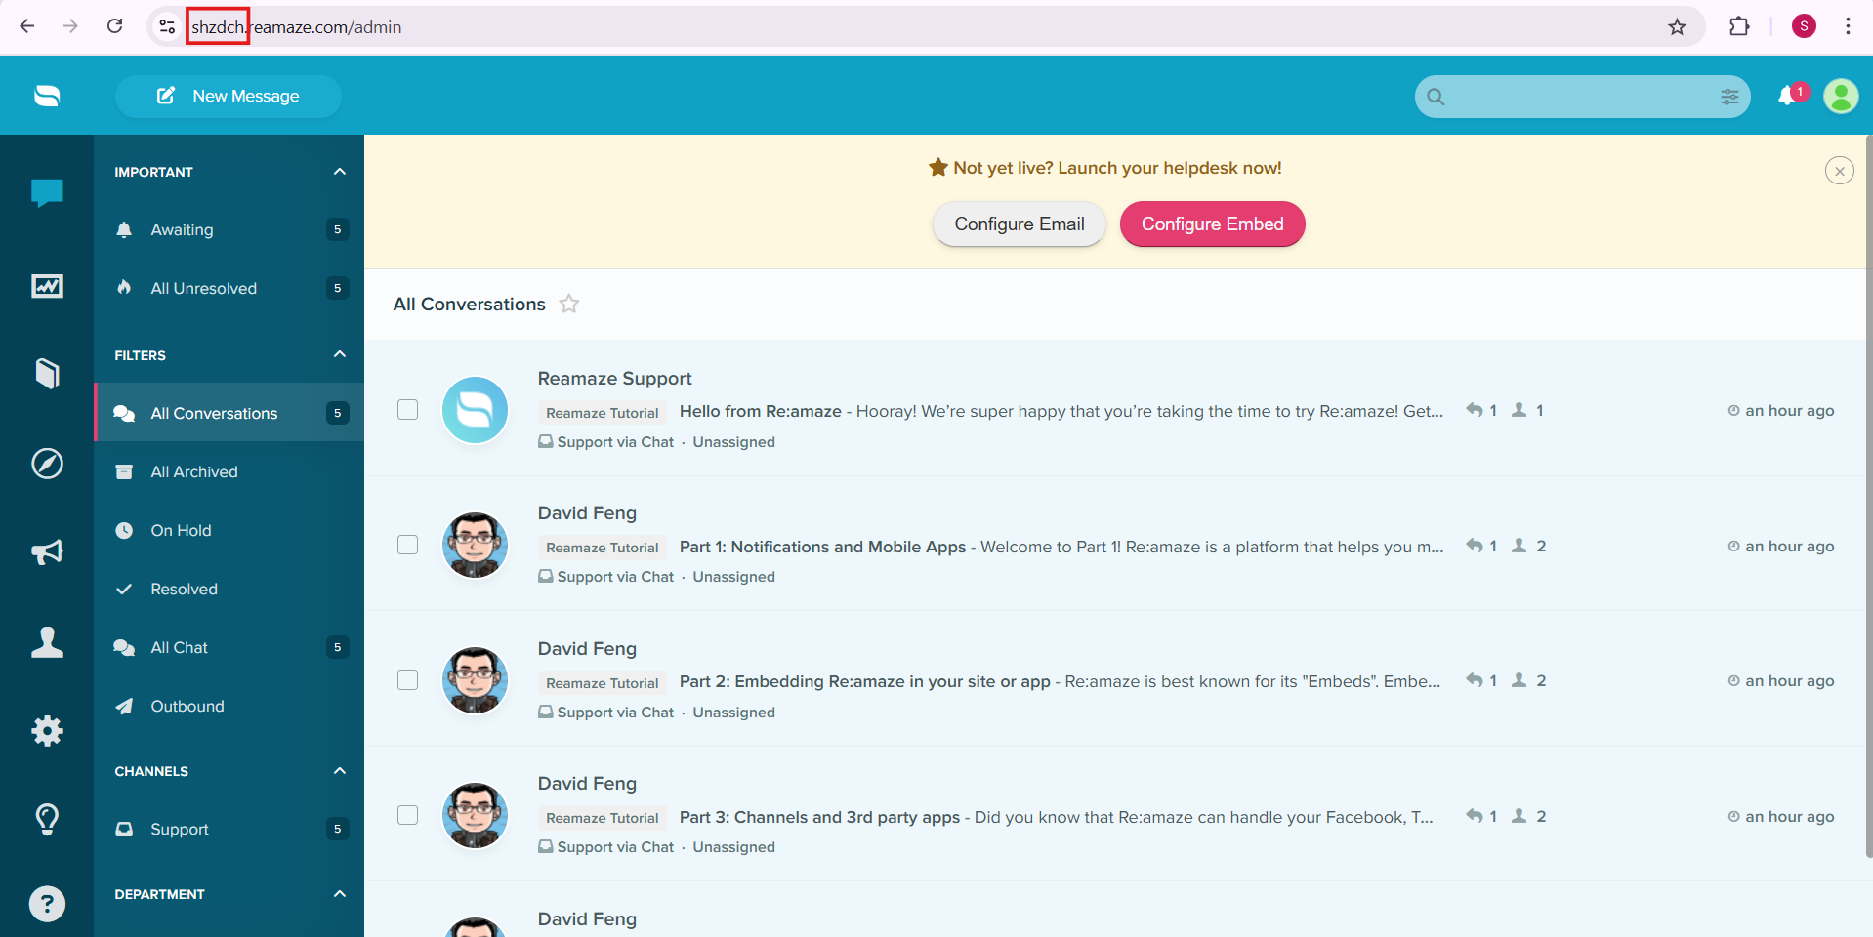
Task: Click the New Message button
Action: pos(229,96)
